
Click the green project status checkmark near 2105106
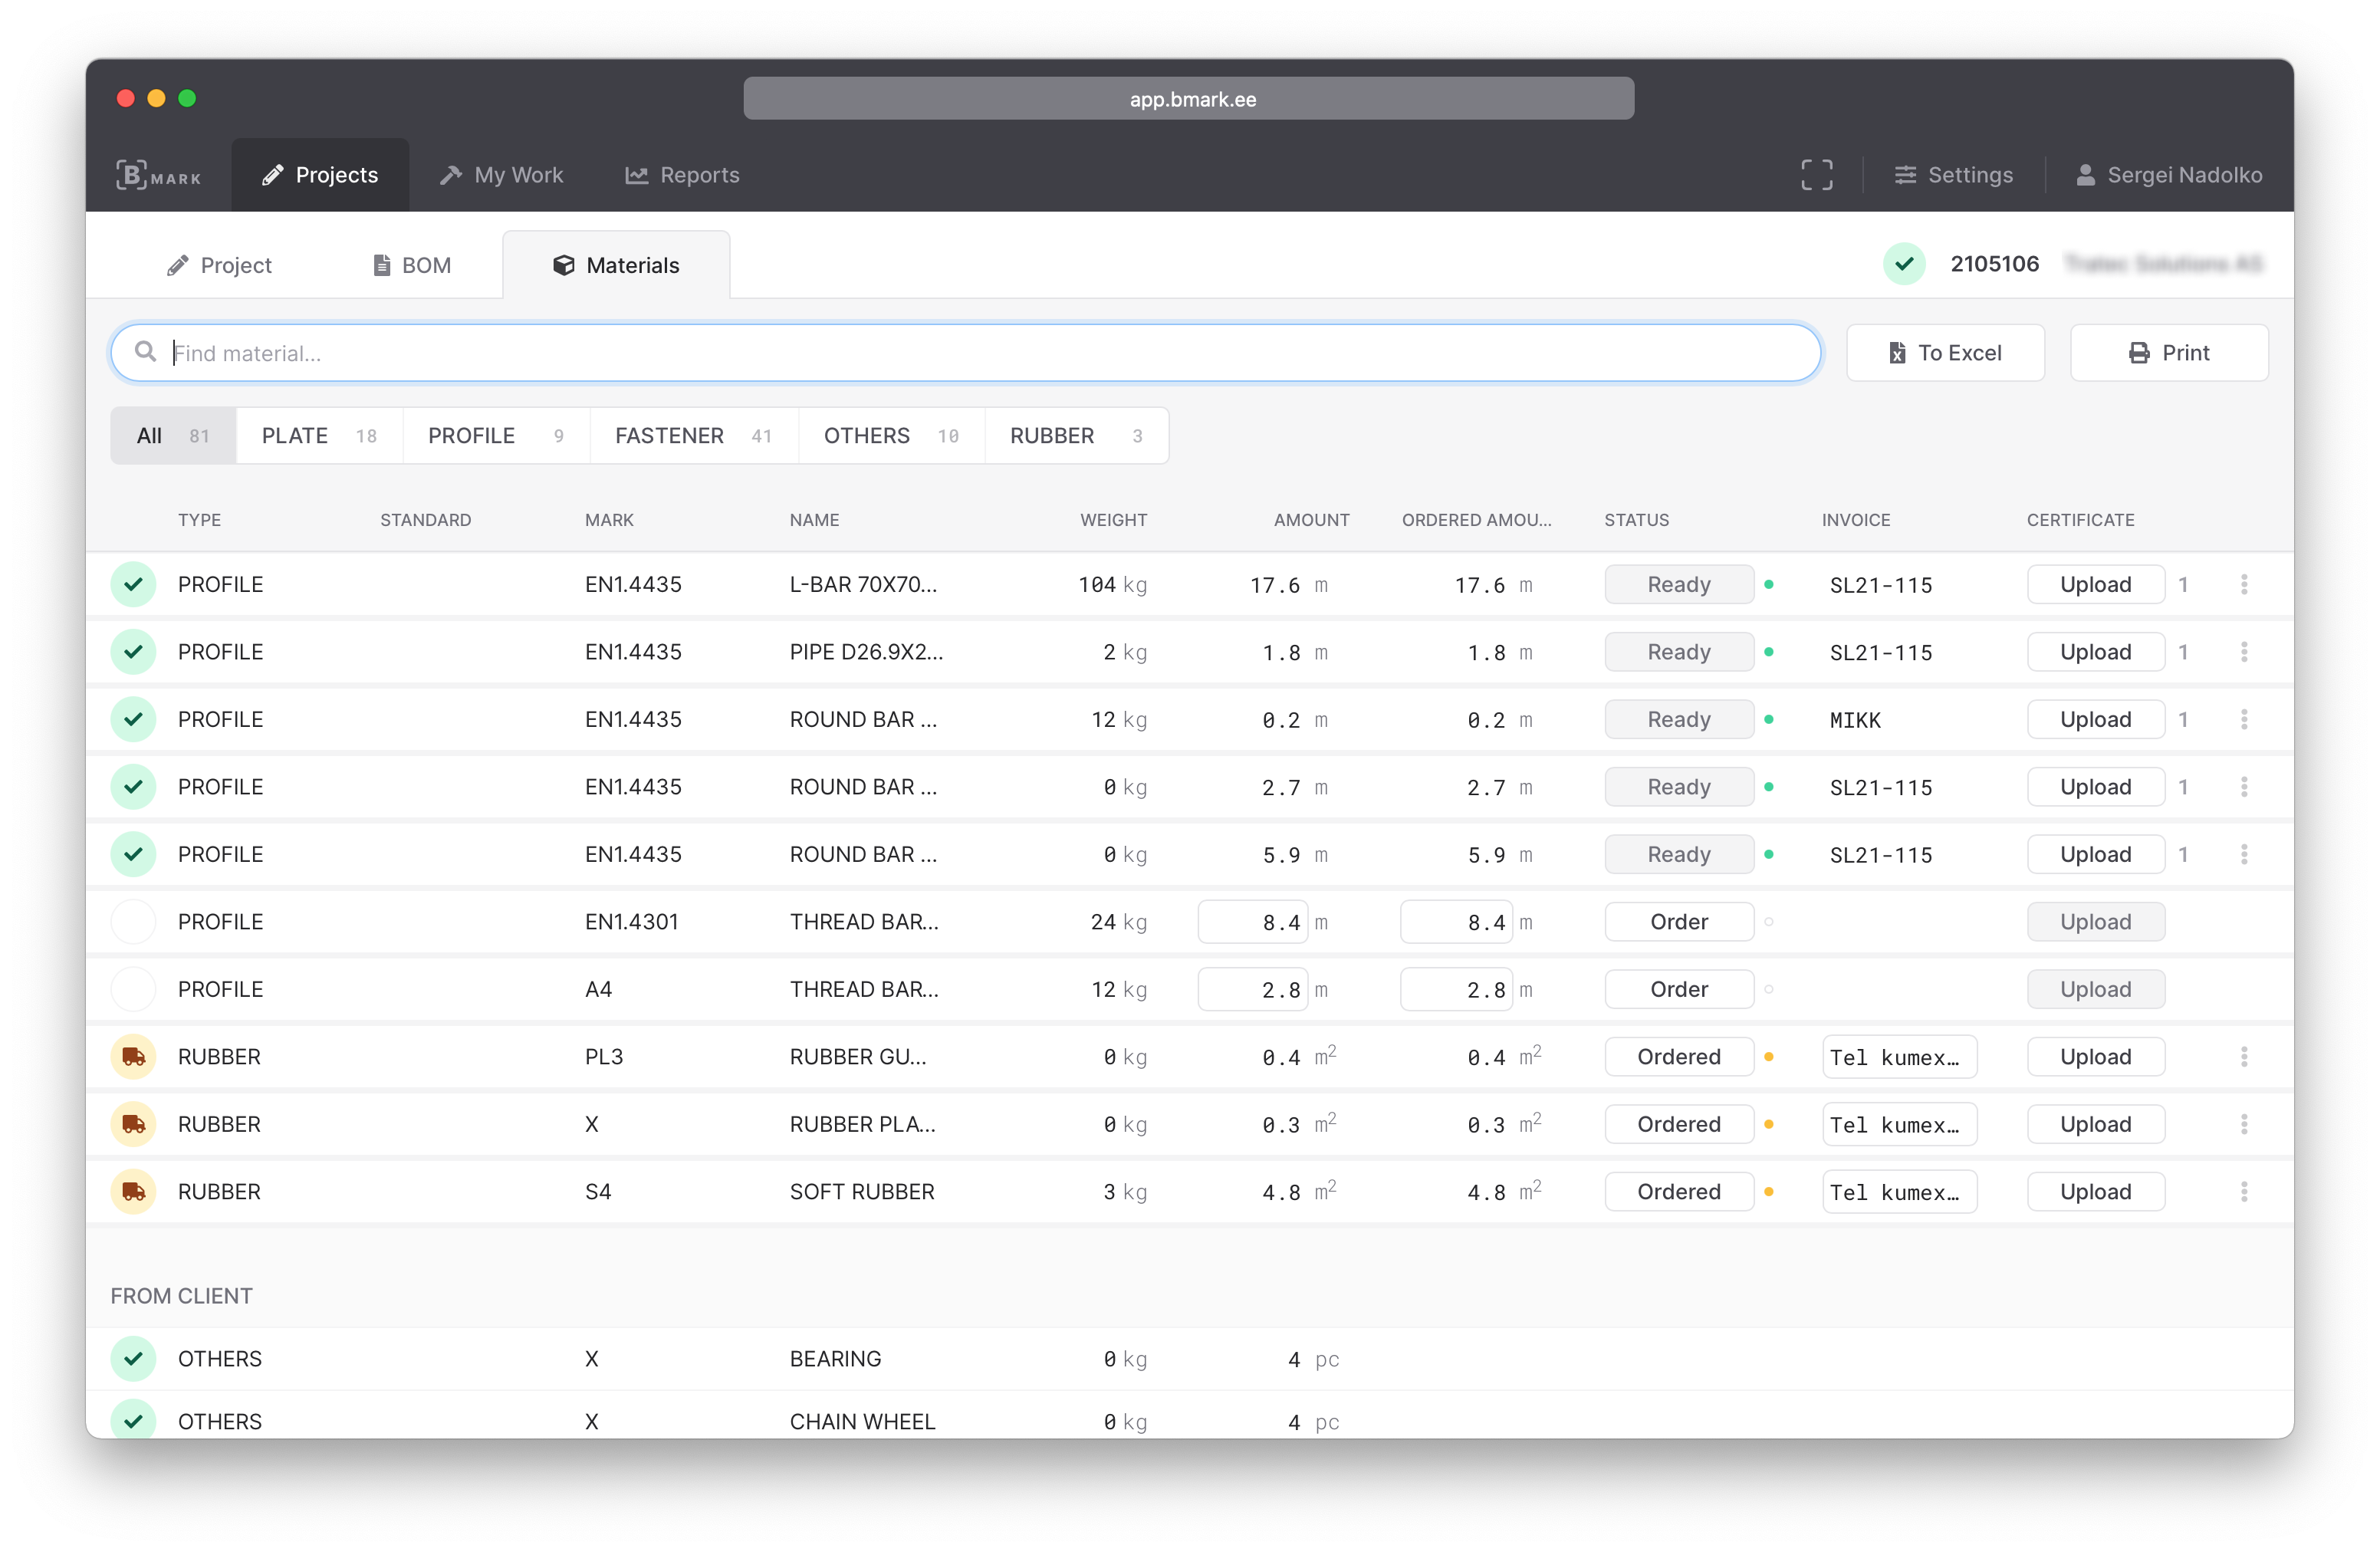(x=1904, y=263)
